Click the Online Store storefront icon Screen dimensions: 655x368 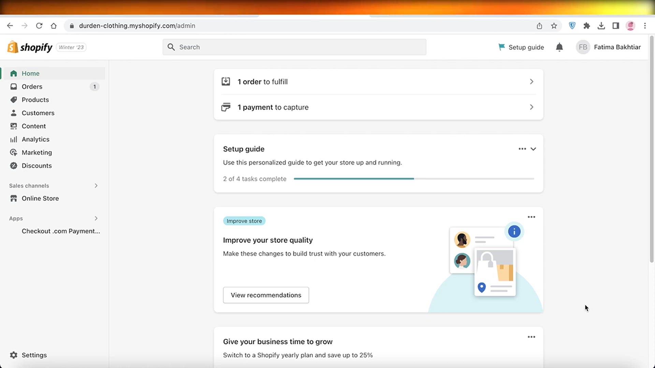[x=14, y=198]
